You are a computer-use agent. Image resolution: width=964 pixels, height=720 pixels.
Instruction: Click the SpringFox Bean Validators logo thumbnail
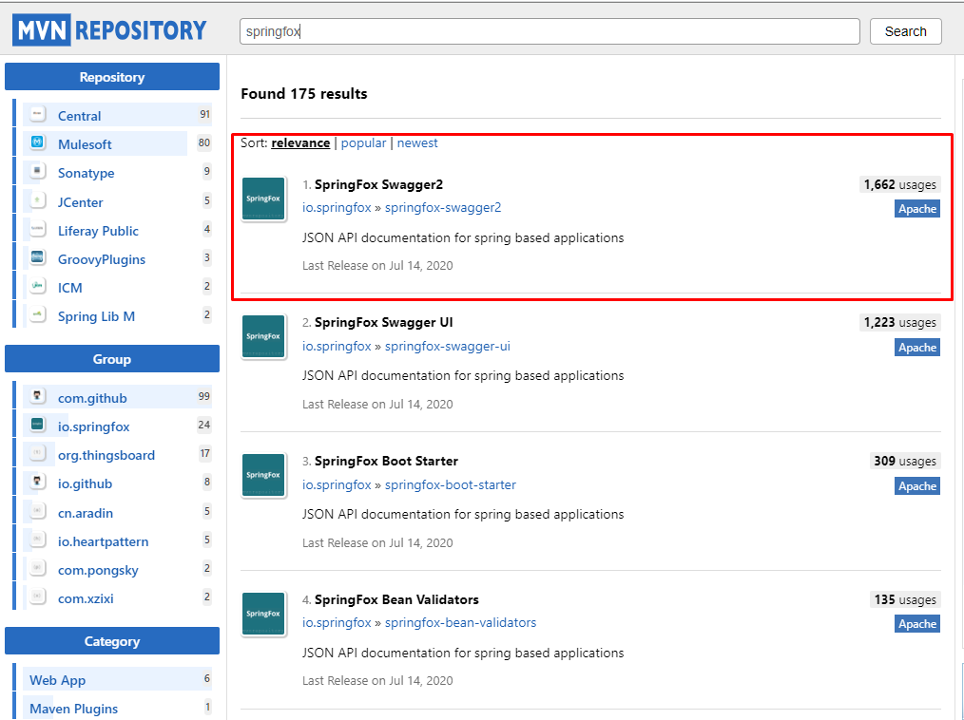pos(263,614)
